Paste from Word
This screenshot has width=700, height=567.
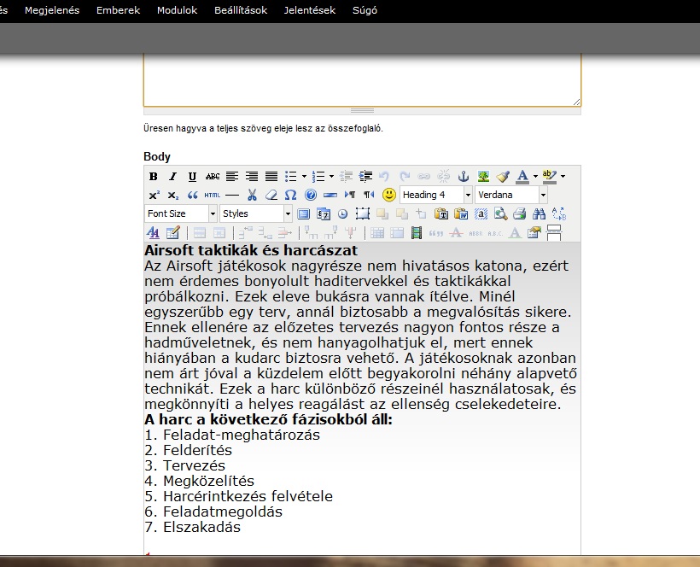(461, 213)
